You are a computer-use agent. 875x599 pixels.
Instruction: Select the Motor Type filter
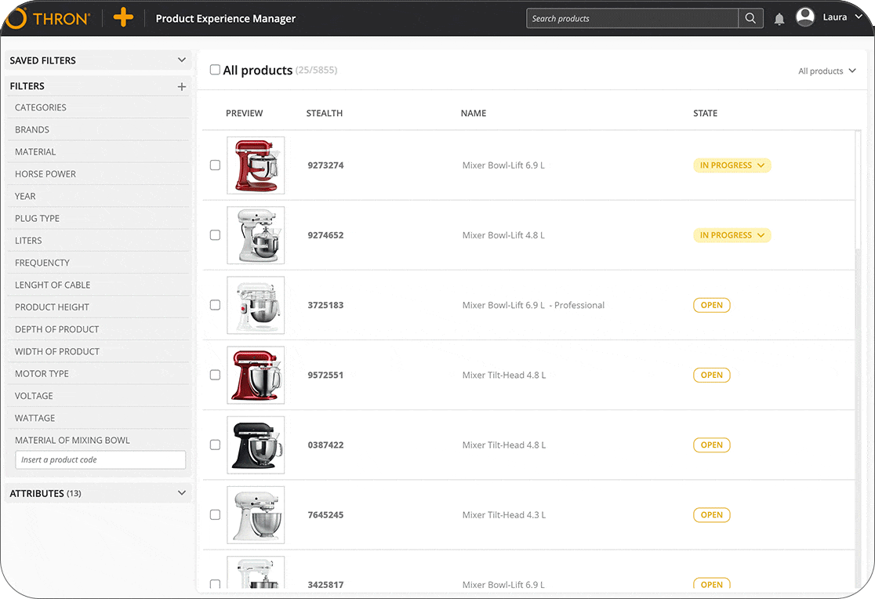pos(42,374)
